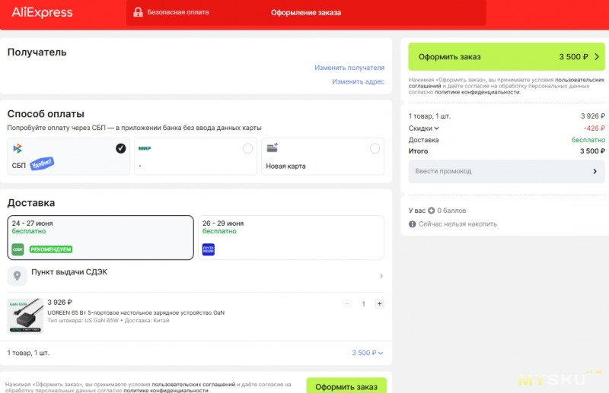Open UGREEN 65 Вт product title
The height and width of the screenshot is (393, 609).
pos(136,312)
